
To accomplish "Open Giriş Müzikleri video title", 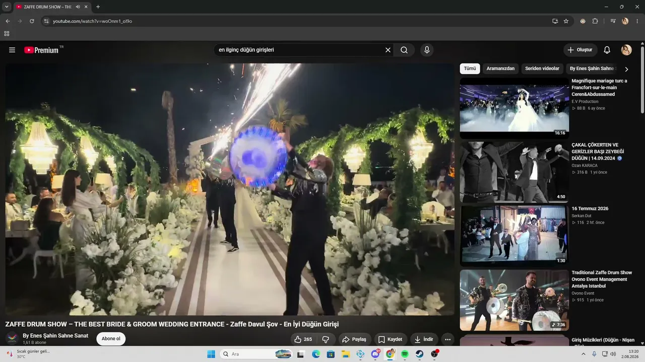I will pos(603,340).
